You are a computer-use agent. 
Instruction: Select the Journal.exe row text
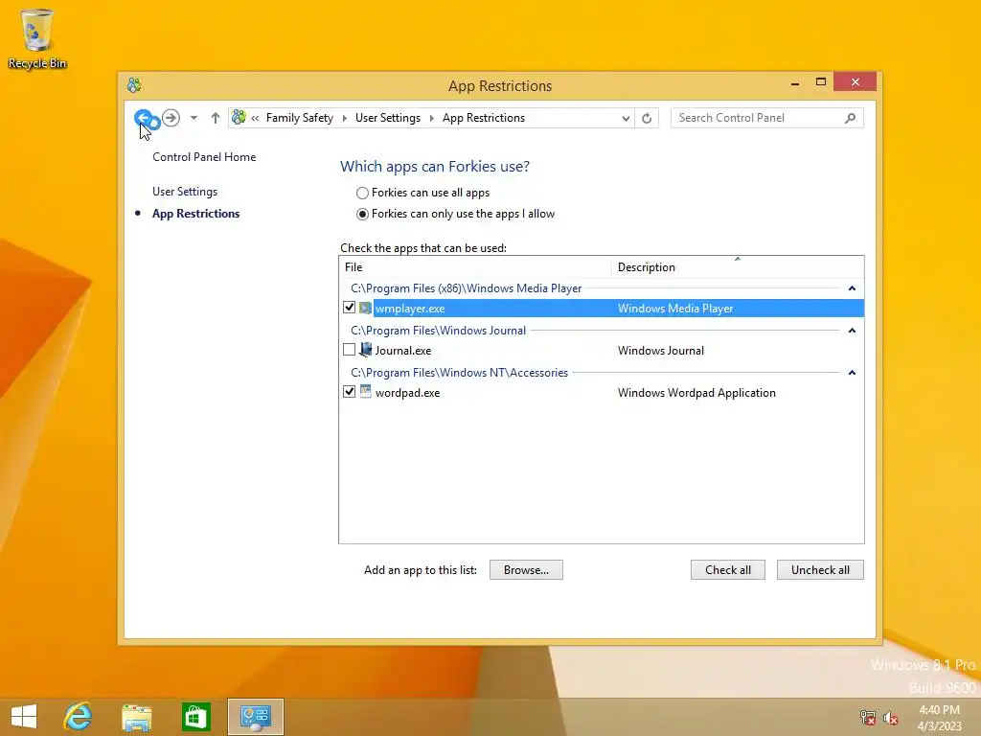[403, 351]
